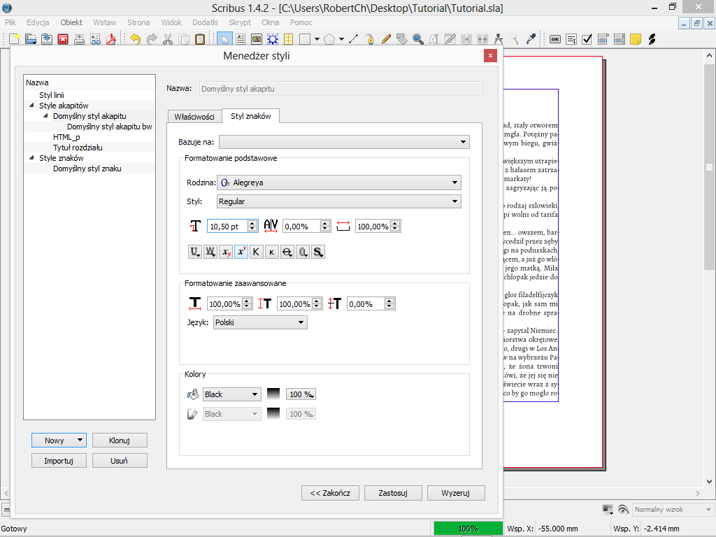The height and width of the screenshot is (537, 716).
Task: Select the Zoom magnifier tool
Action: coord(417,39)
